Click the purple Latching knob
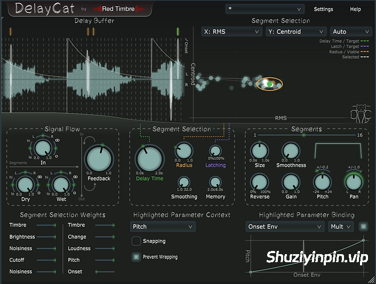Viewport: 376px width, 284px height. (215, 151)
